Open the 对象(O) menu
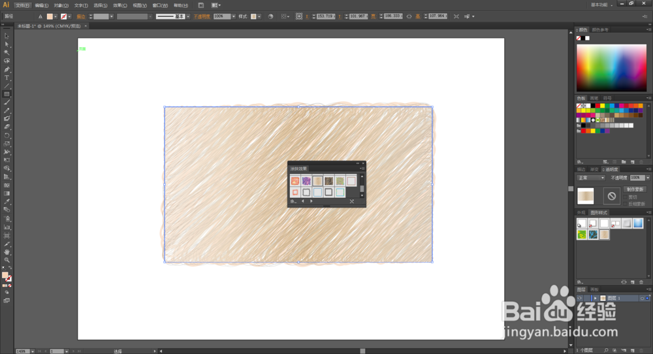This screenshot has width=653, height=354. click(x=61, y=5)
